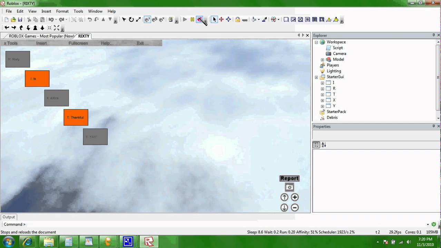Select the red Move tool
This screenshot has width=441, height=248.
[221, 20]
